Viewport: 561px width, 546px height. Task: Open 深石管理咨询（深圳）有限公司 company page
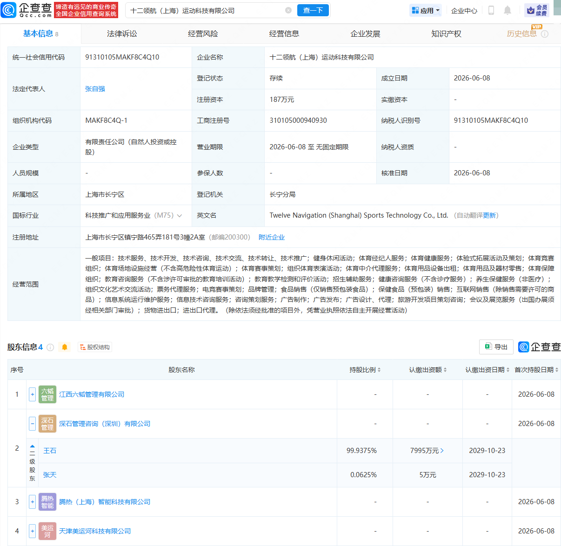tap(105, 424)
